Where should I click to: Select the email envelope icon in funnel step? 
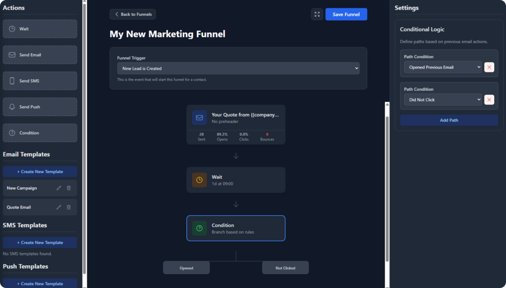(x=199, y=118)
